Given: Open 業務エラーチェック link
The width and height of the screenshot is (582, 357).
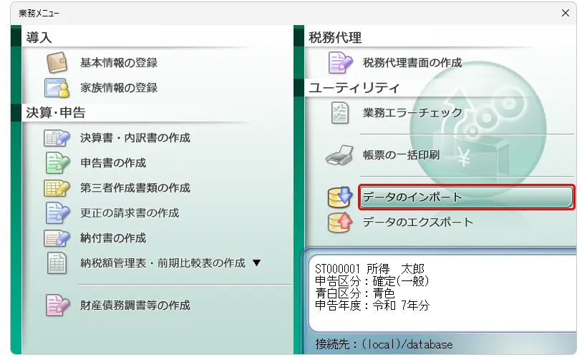Looking at the screenshot, I should point(412,113).
